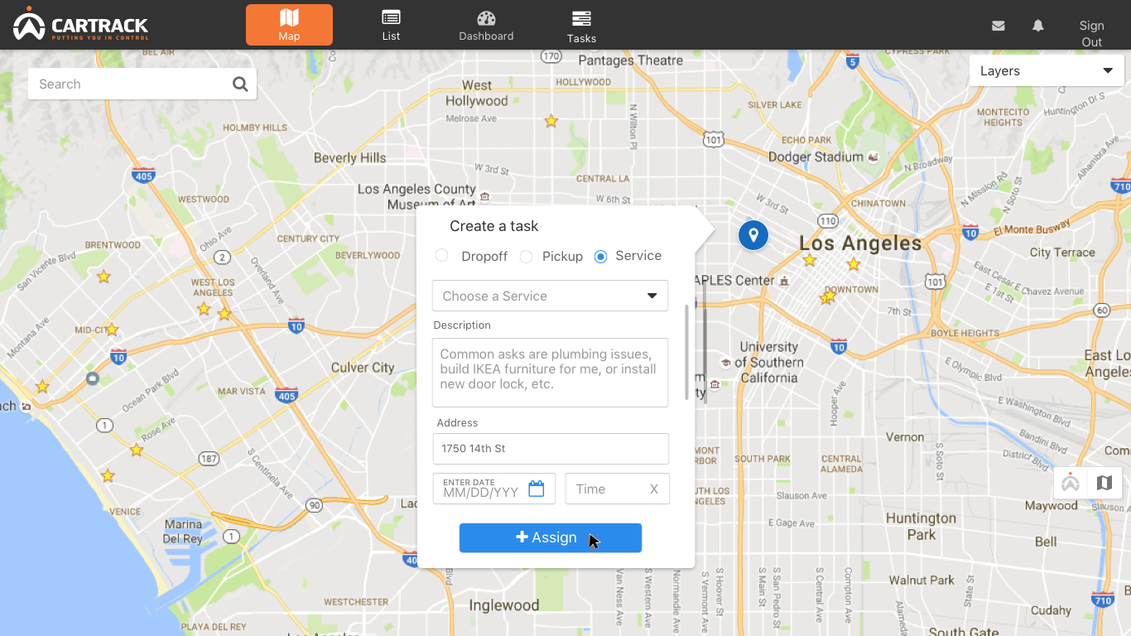Select the Service radio button

coord(601,257)
